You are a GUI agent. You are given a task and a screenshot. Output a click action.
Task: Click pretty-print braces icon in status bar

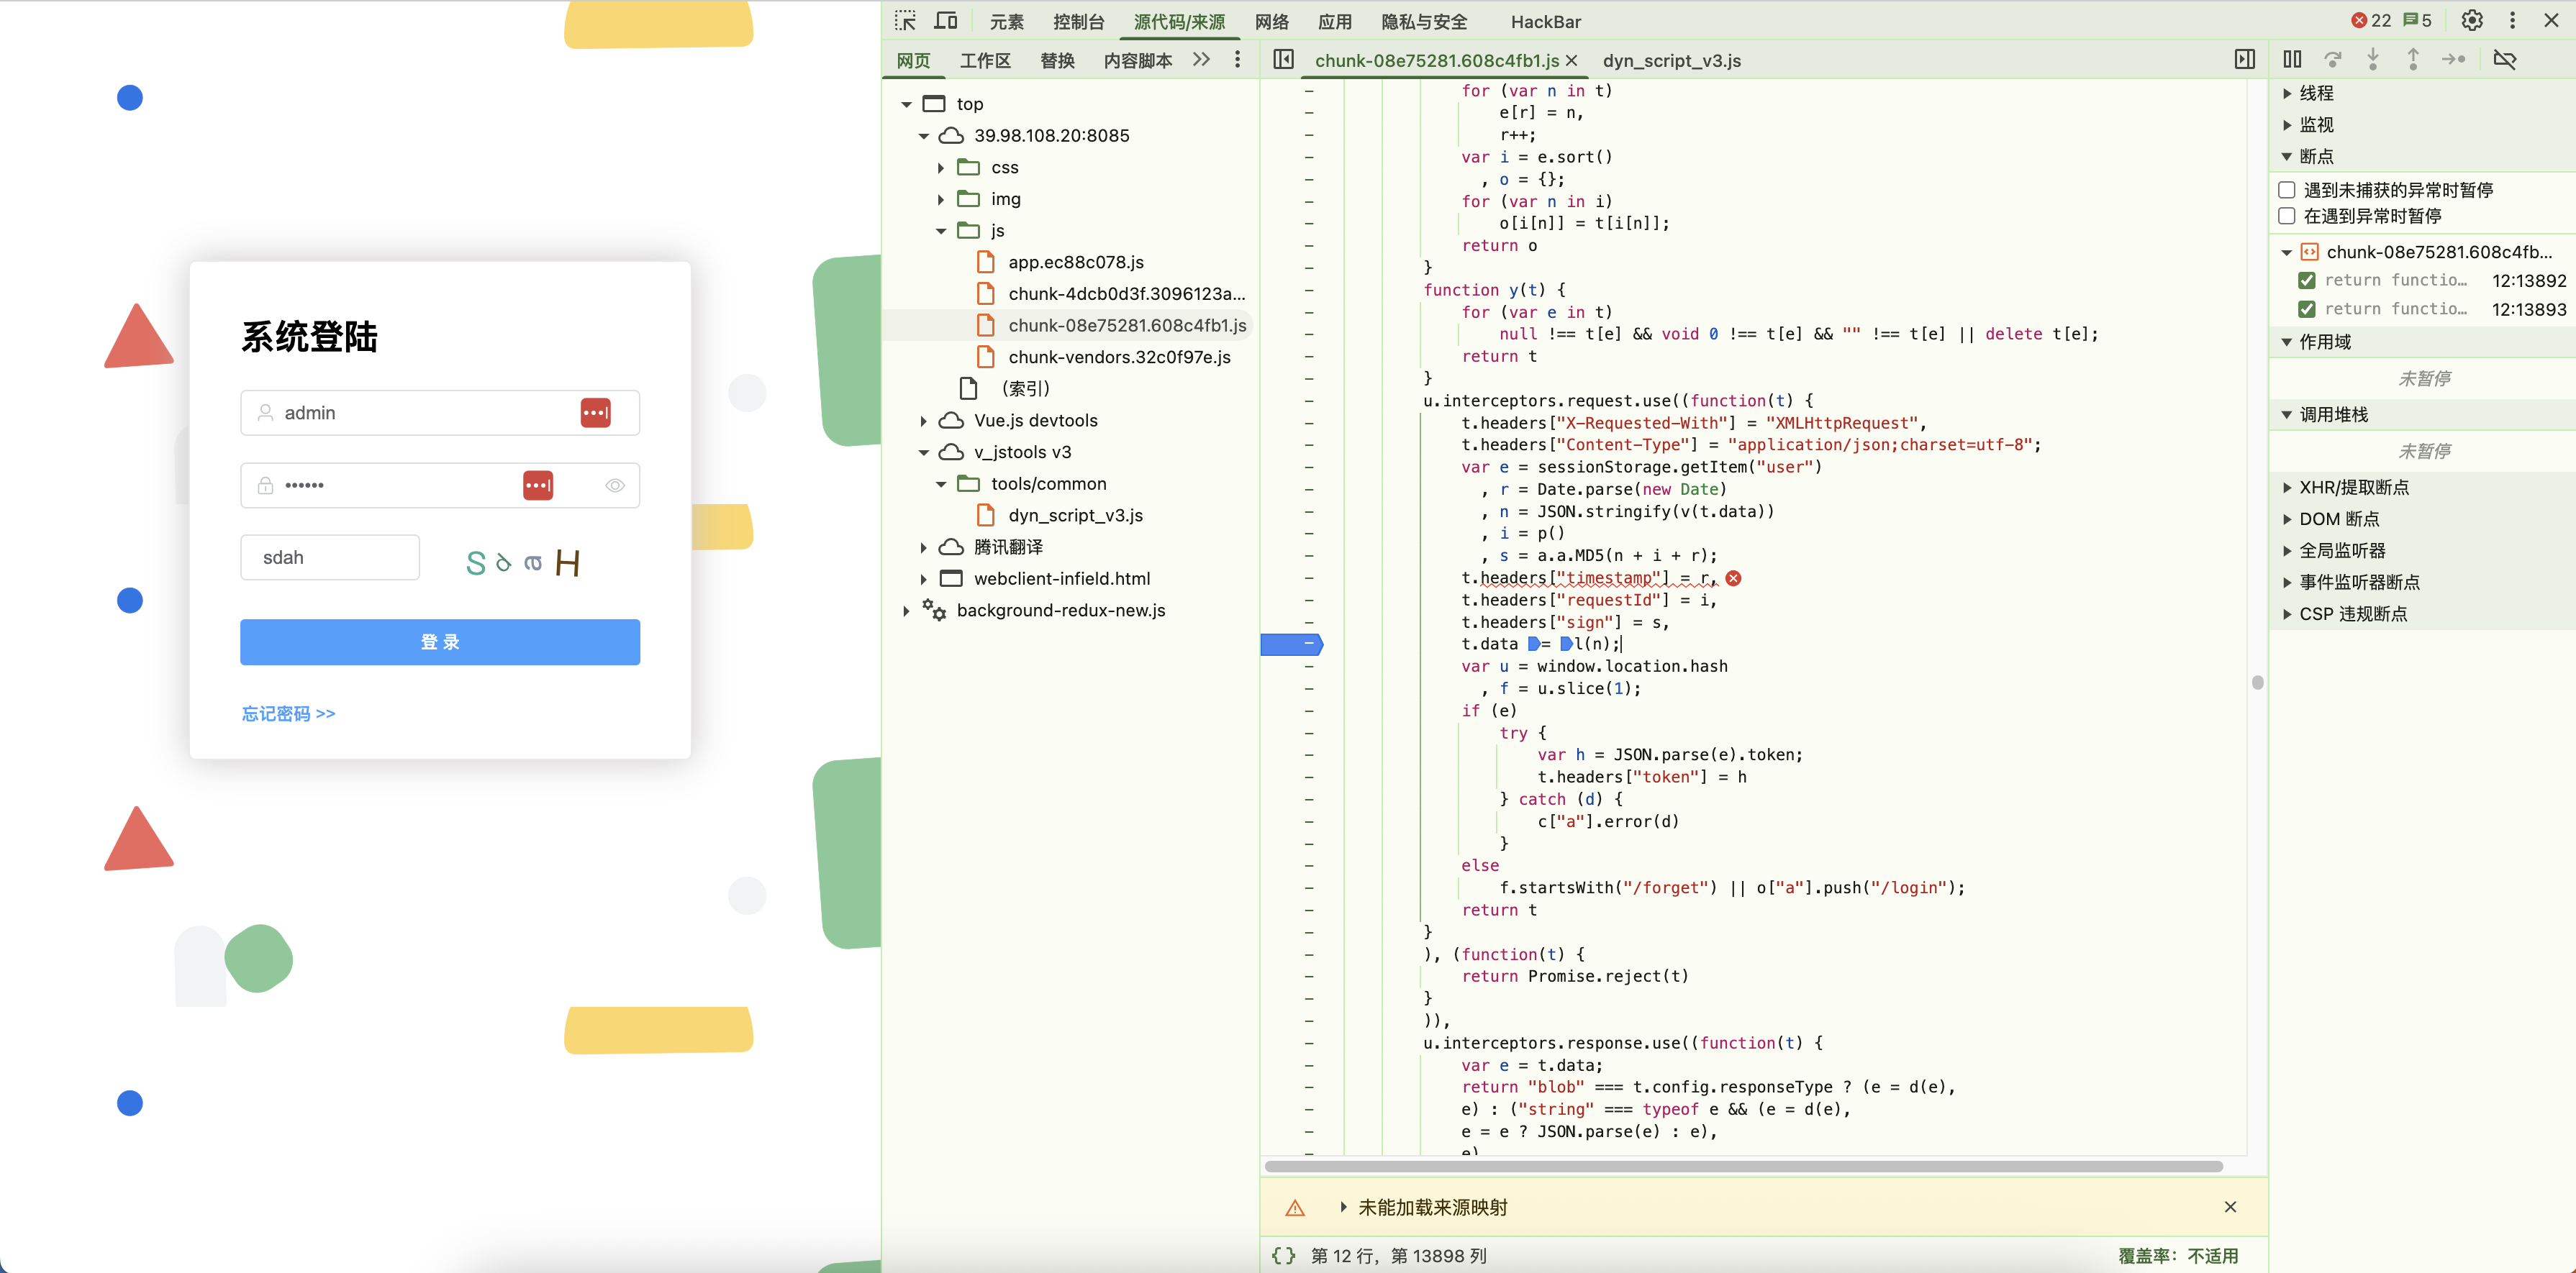click(x=1283, y=1256)
